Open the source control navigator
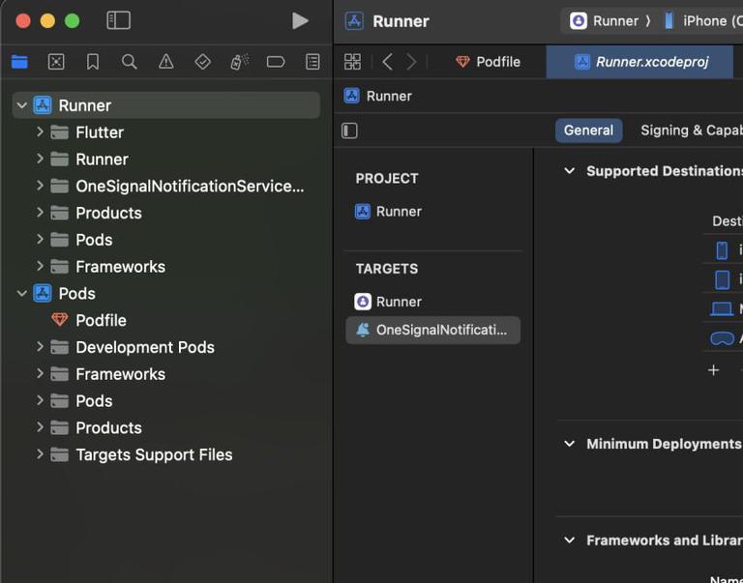The height and width of the screenshot is (583, 743). [x=56, y=62]
